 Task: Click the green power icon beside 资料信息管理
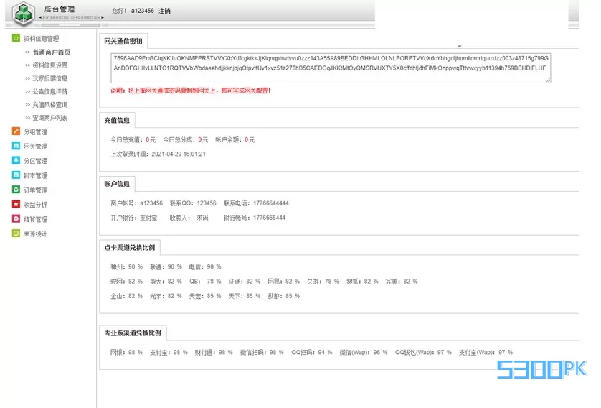point(16,38)
